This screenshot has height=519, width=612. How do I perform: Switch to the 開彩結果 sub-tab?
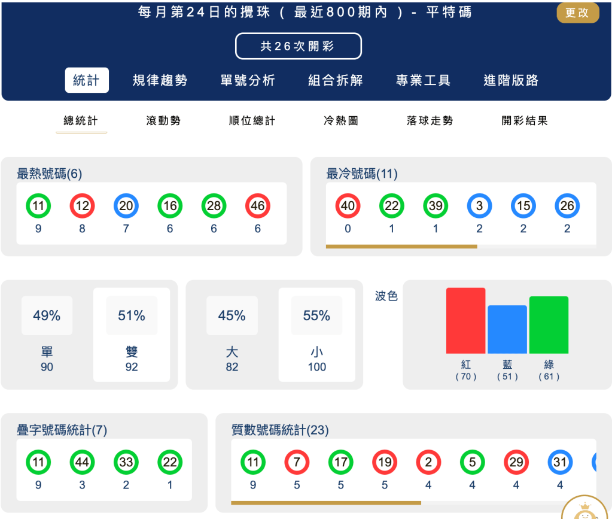click(x=524, y=120)
